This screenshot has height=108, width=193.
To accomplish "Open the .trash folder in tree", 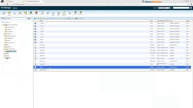I will pos(8,40).
